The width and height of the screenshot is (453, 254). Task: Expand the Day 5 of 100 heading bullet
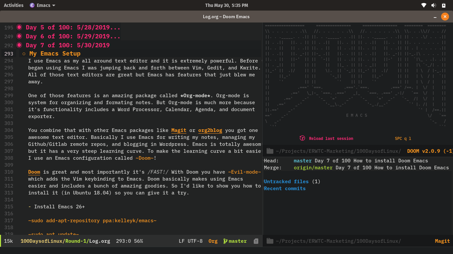pyautogui.click(x=19, y=27)
